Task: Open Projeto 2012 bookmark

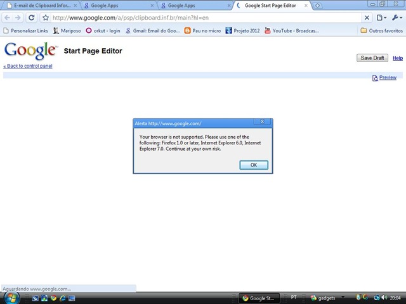Action: coord(242,31)
